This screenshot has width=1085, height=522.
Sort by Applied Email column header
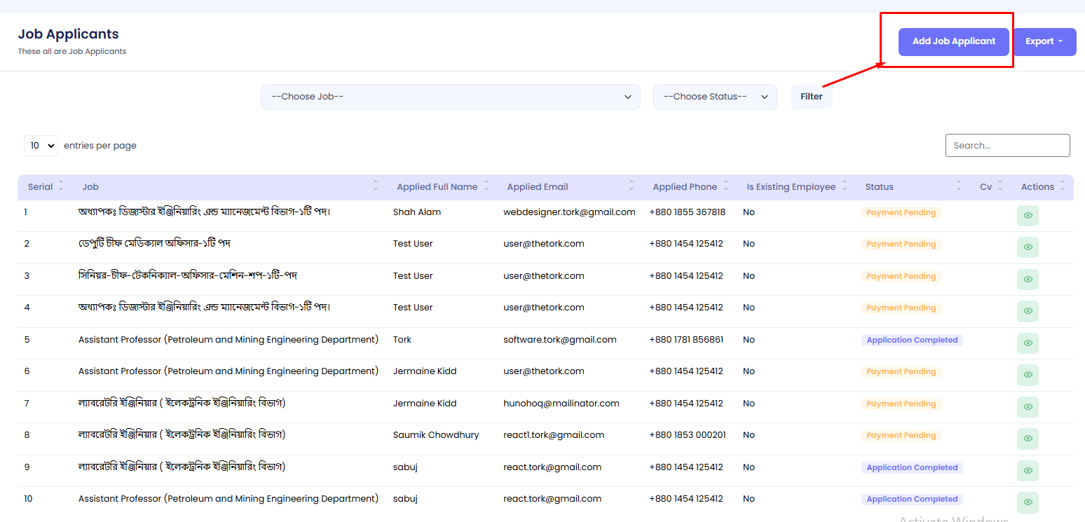[x=538, y=187]
